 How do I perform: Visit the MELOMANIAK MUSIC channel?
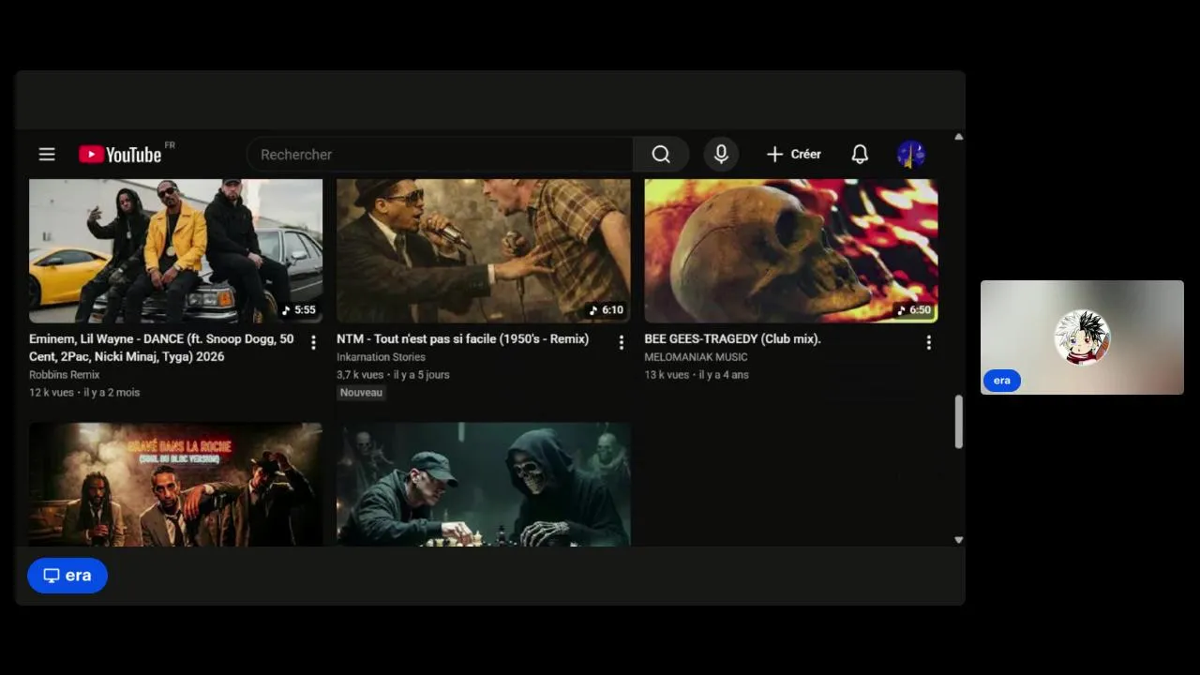click(696, 357)
